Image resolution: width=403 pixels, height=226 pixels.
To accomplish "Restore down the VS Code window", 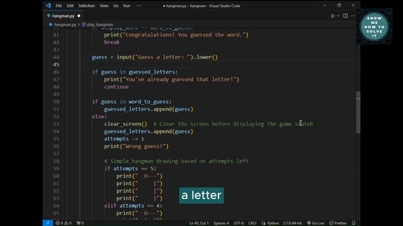I will coord(339,6).
